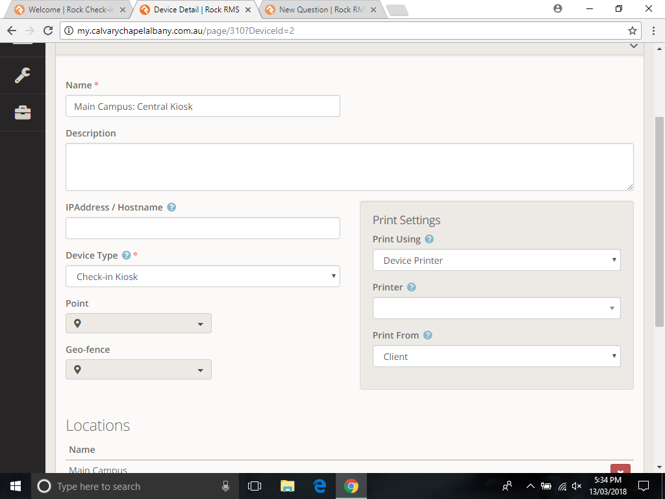This screenshot has width=665, height=499.
Task: Open the help tooltip next to IPAddress / Hostname
Action: pyautogui.click(x=171, y=207)
